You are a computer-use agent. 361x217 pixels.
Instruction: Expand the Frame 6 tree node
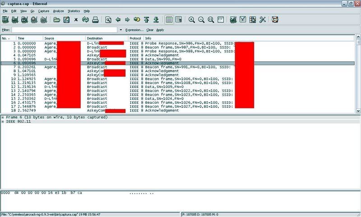tap(3, 117)
